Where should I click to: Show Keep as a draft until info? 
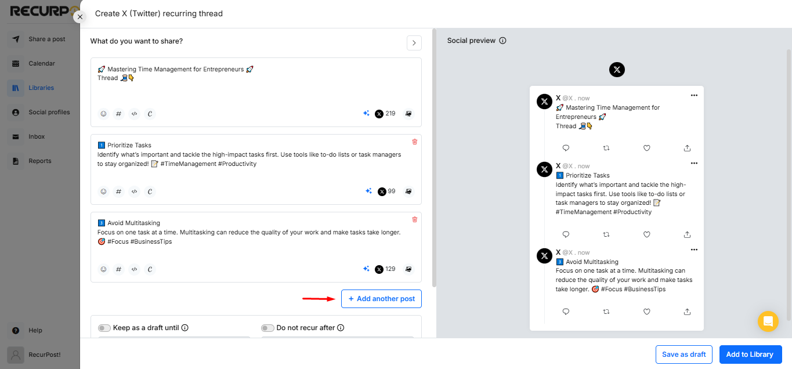coord(185,328)
